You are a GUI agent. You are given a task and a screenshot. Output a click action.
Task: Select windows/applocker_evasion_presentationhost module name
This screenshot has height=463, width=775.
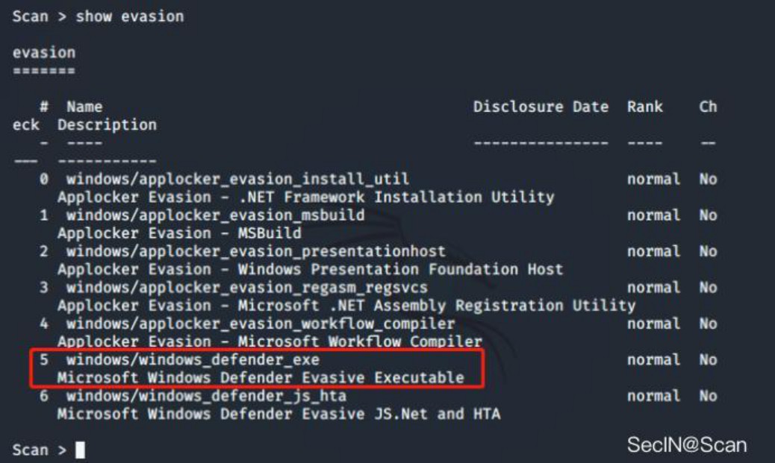point(256,251)
